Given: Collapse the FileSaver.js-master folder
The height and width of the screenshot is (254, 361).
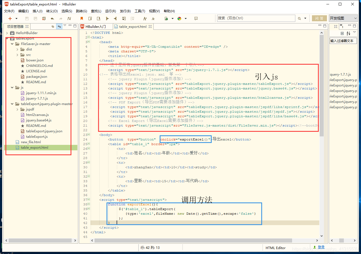Looking at the screenshot, I should point(12,44).
